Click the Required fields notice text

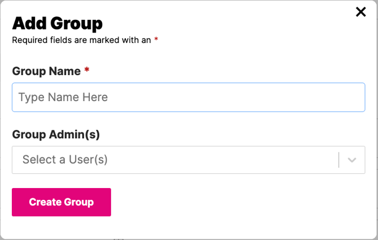click(x=81, y=40)
